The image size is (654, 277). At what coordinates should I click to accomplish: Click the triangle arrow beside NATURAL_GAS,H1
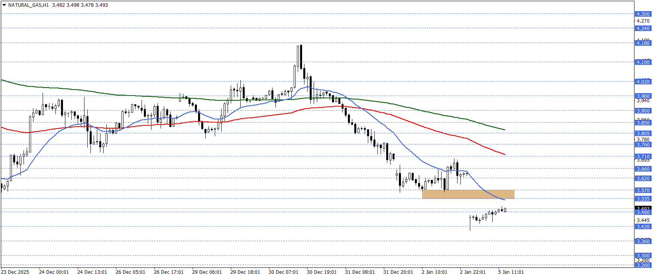point(4,5)
